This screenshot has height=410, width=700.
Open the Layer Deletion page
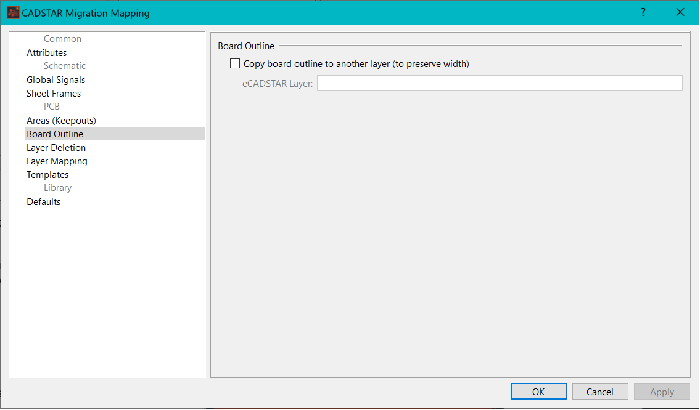[56, 148]
